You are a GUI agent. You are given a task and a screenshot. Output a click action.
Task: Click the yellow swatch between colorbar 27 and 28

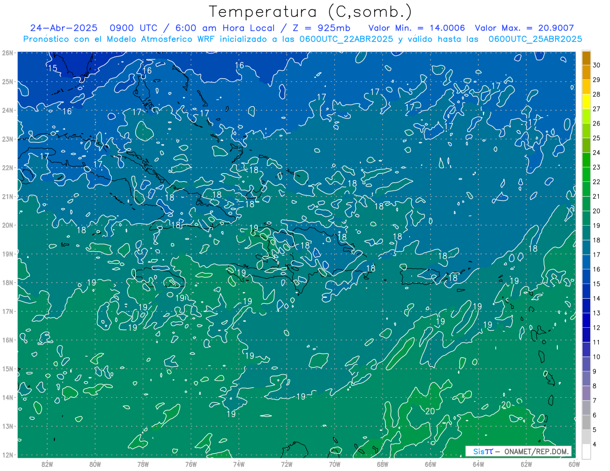point(586,102)
